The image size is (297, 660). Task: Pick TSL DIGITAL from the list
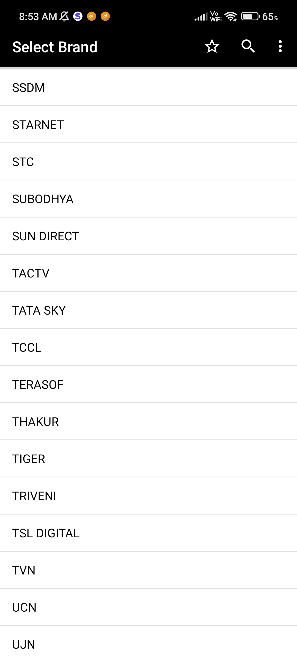click(x=148, y=533)
